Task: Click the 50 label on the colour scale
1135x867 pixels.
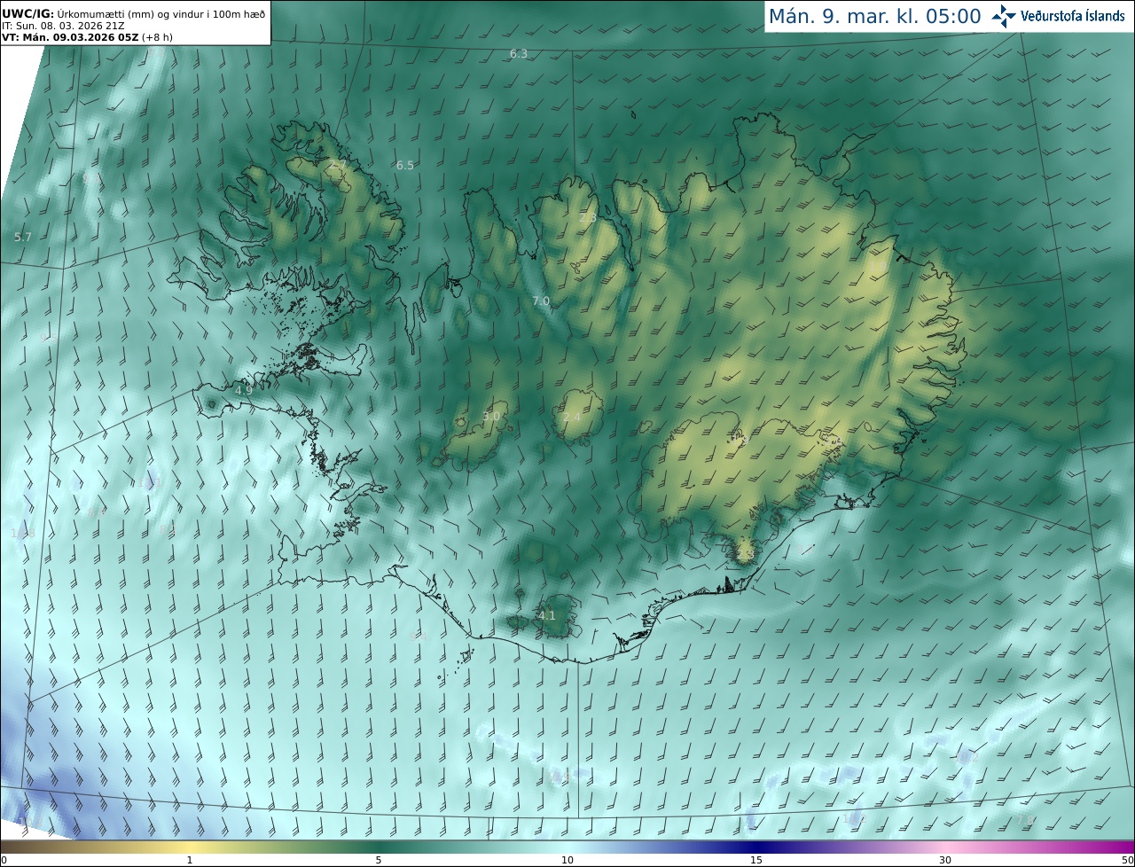Action: [1127, 860]
